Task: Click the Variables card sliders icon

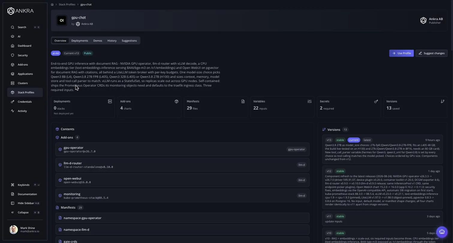Action: tap(309, 101)
